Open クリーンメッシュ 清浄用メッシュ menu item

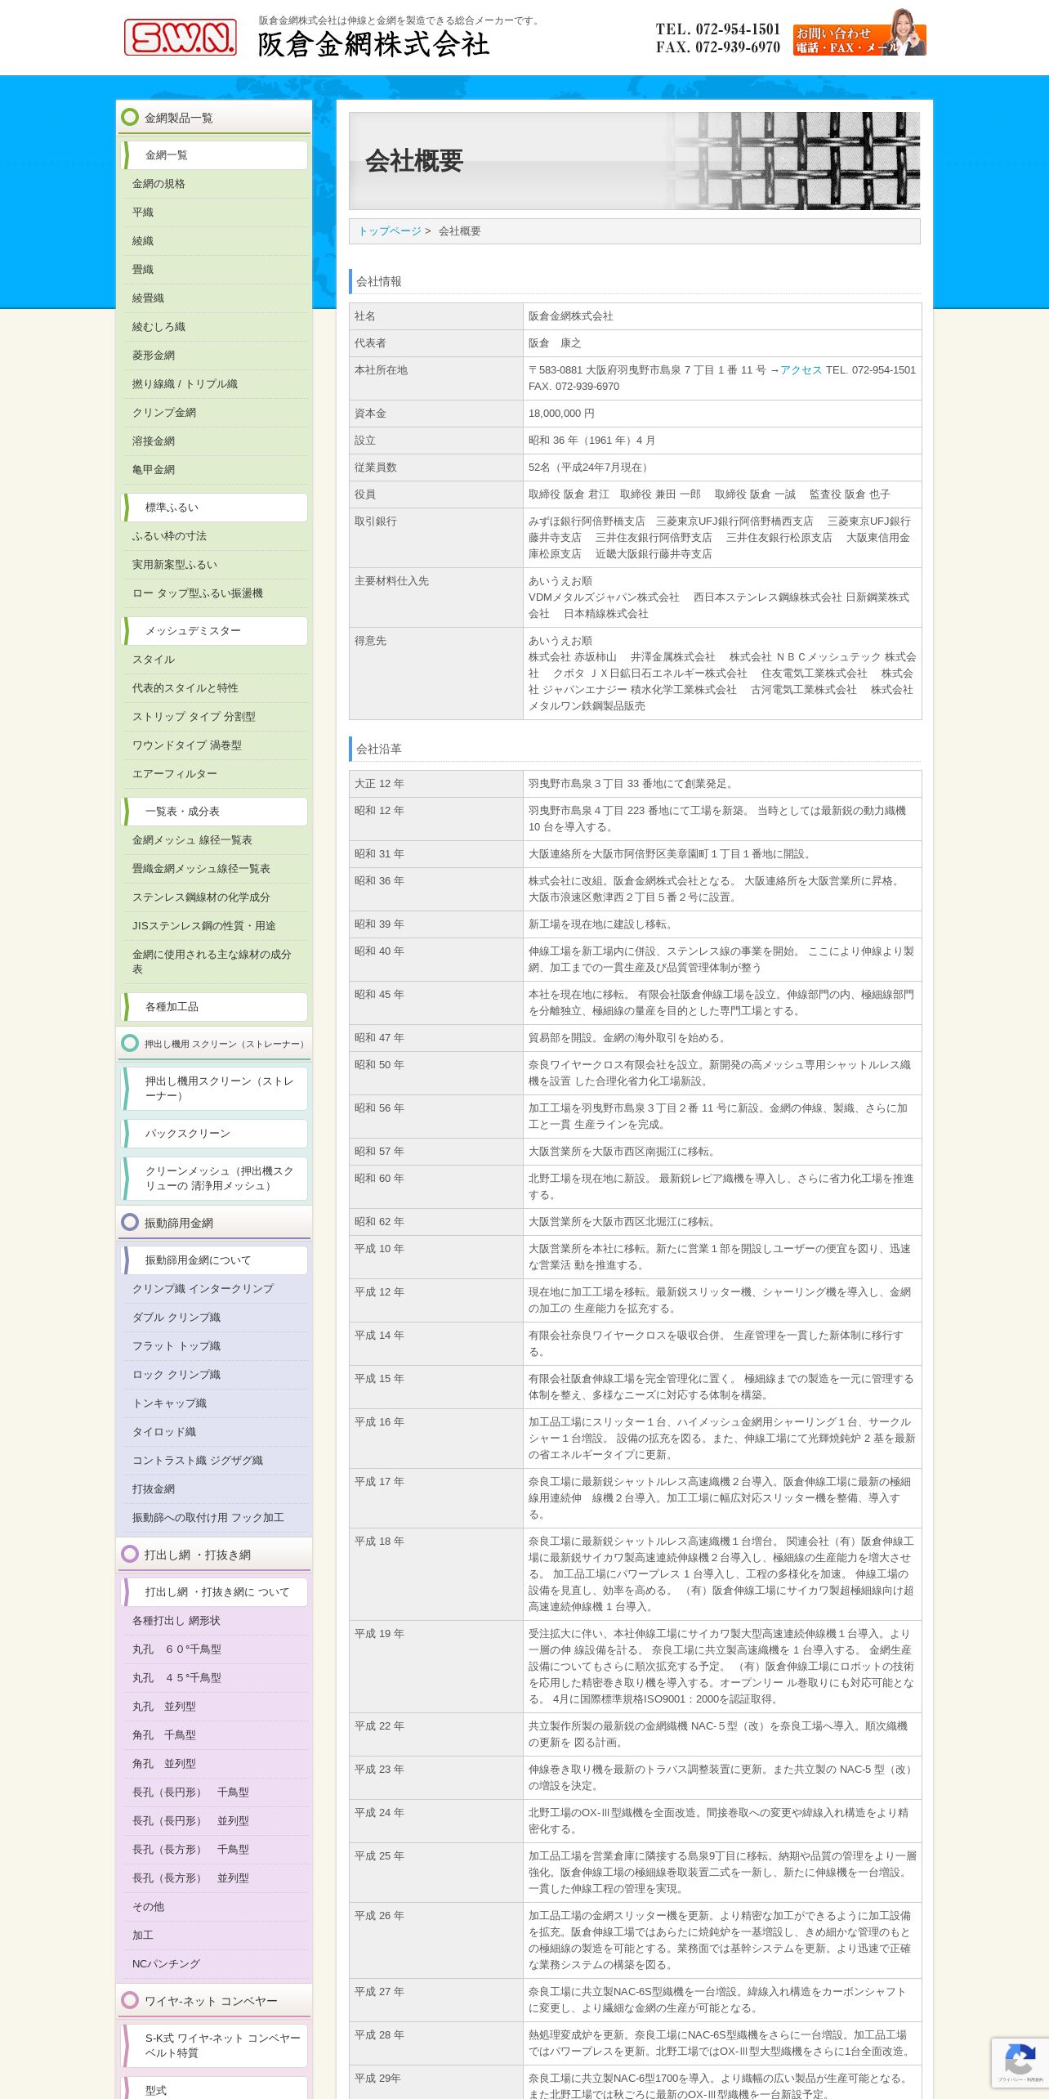coord(216,1179)
